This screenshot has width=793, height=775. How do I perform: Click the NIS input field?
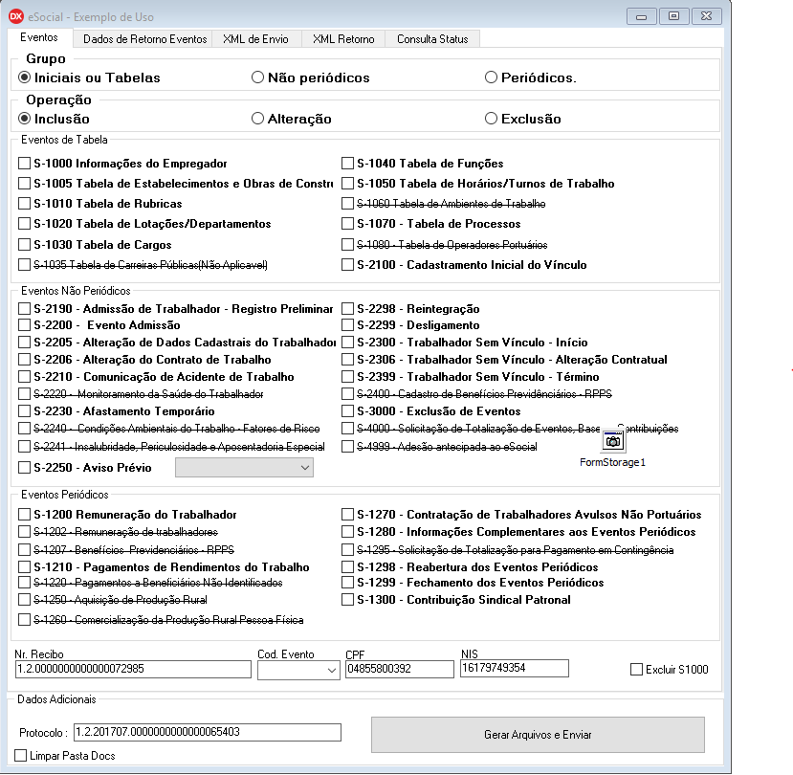click(x=515, y=668)
